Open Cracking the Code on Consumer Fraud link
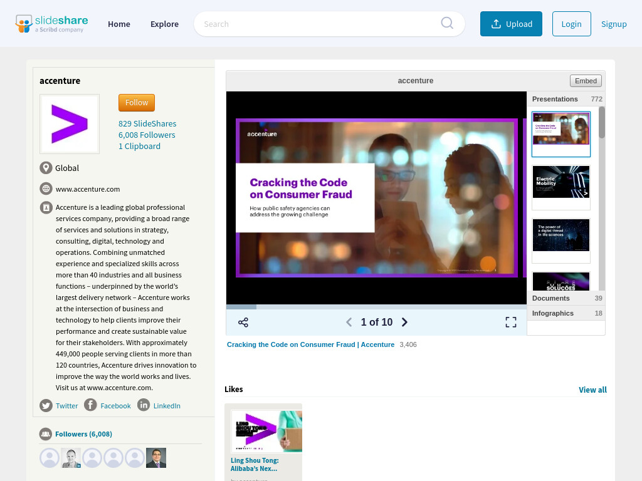Image resolution: width=642 pixels, height=481 pixels. click(x=310, y=344)
